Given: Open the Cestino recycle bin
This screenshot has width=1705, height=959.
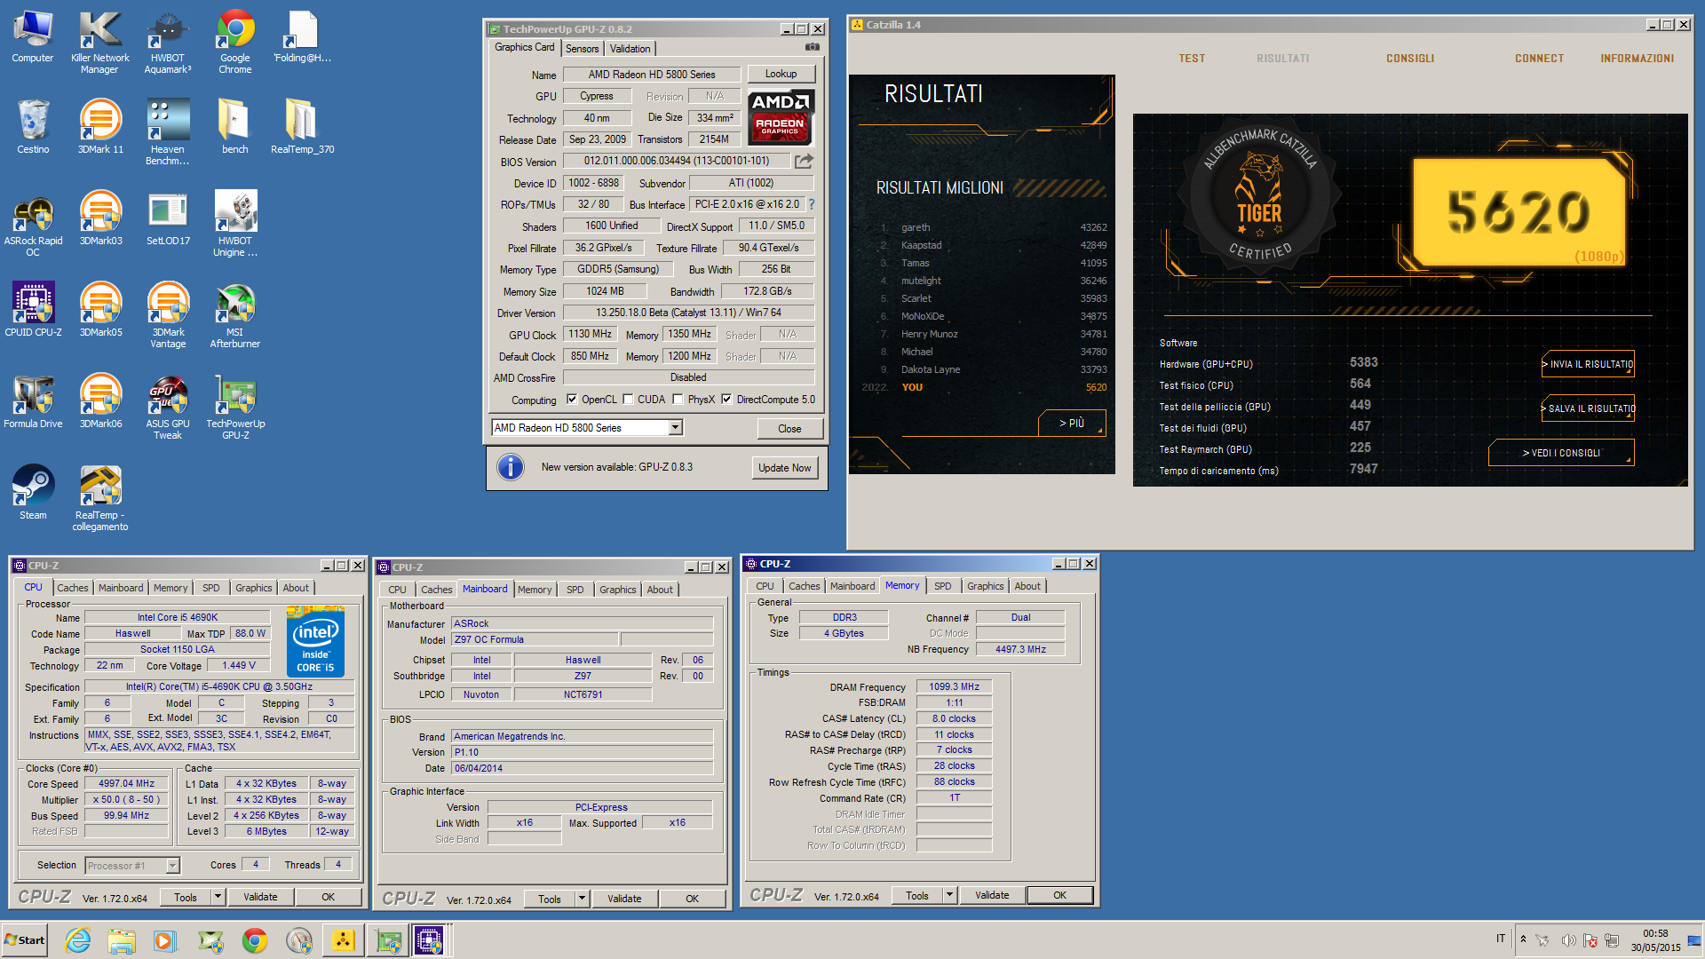Looking at the screenshot, I should coord(33,126).
